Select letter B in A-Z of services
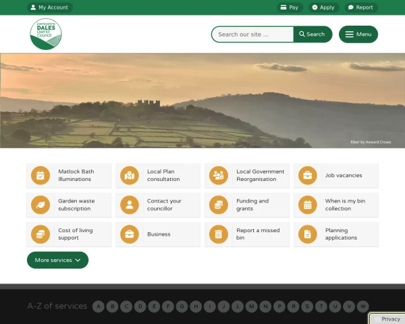The width and height of the screenshot is (405, 324). point(112,306)
